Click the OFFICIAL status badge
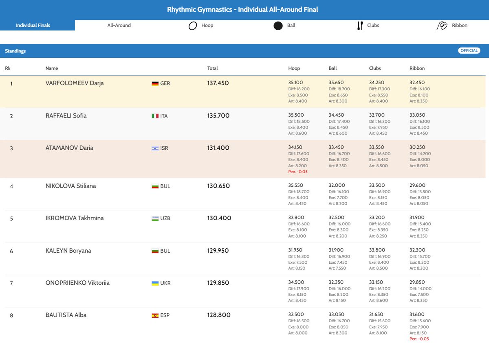489x343 pixels. coord(469,51)
